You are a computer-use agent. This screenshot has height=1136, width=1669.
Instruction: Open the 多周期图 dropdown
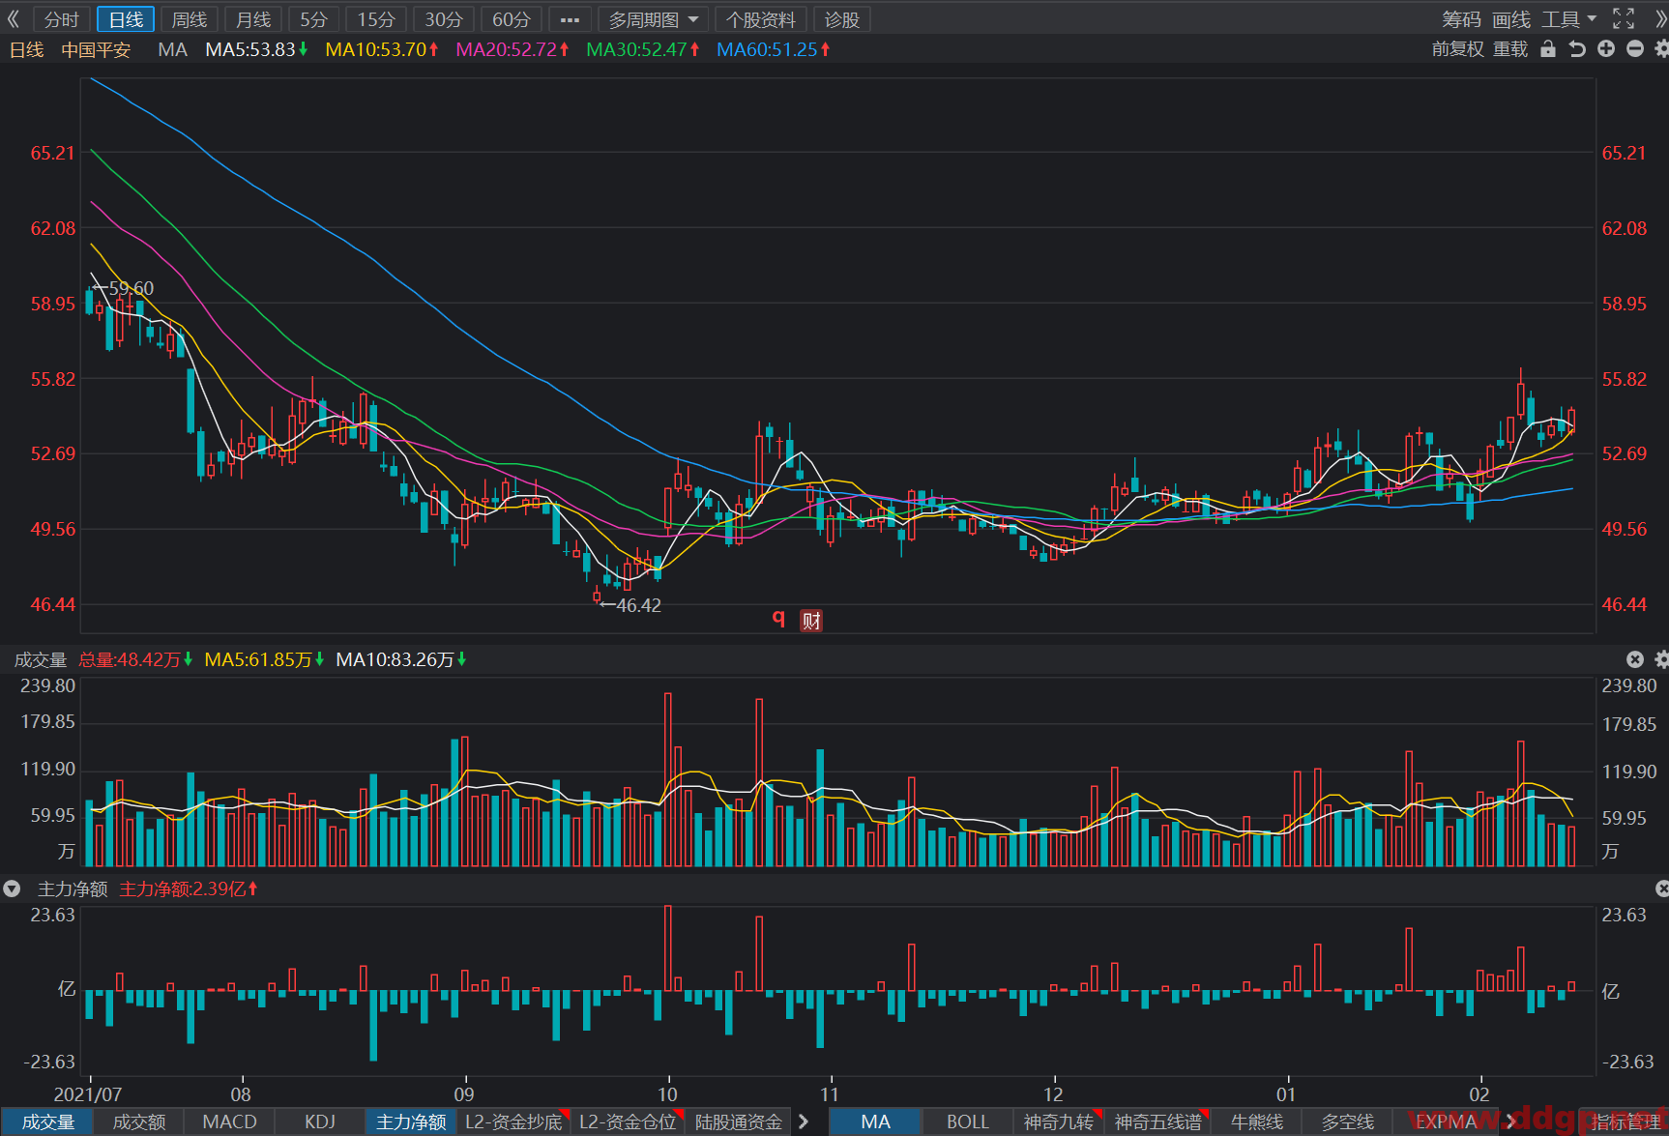[x=653, y=19]
